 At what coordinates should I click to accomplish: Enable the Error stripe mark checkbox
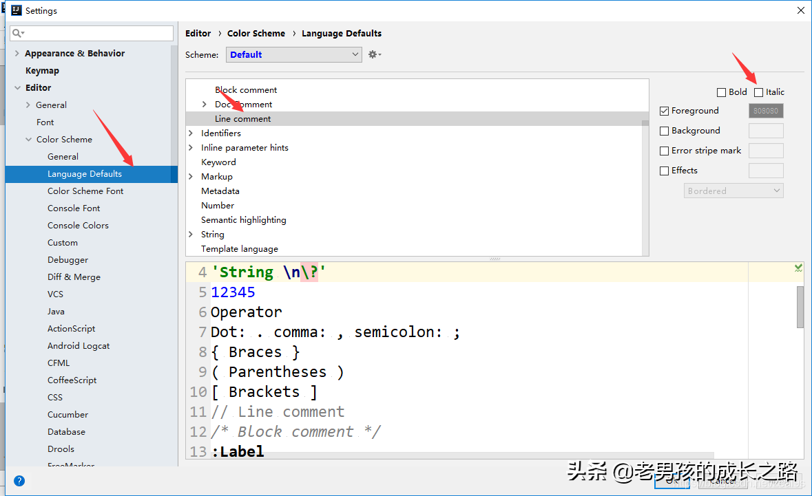coord(665,150)
